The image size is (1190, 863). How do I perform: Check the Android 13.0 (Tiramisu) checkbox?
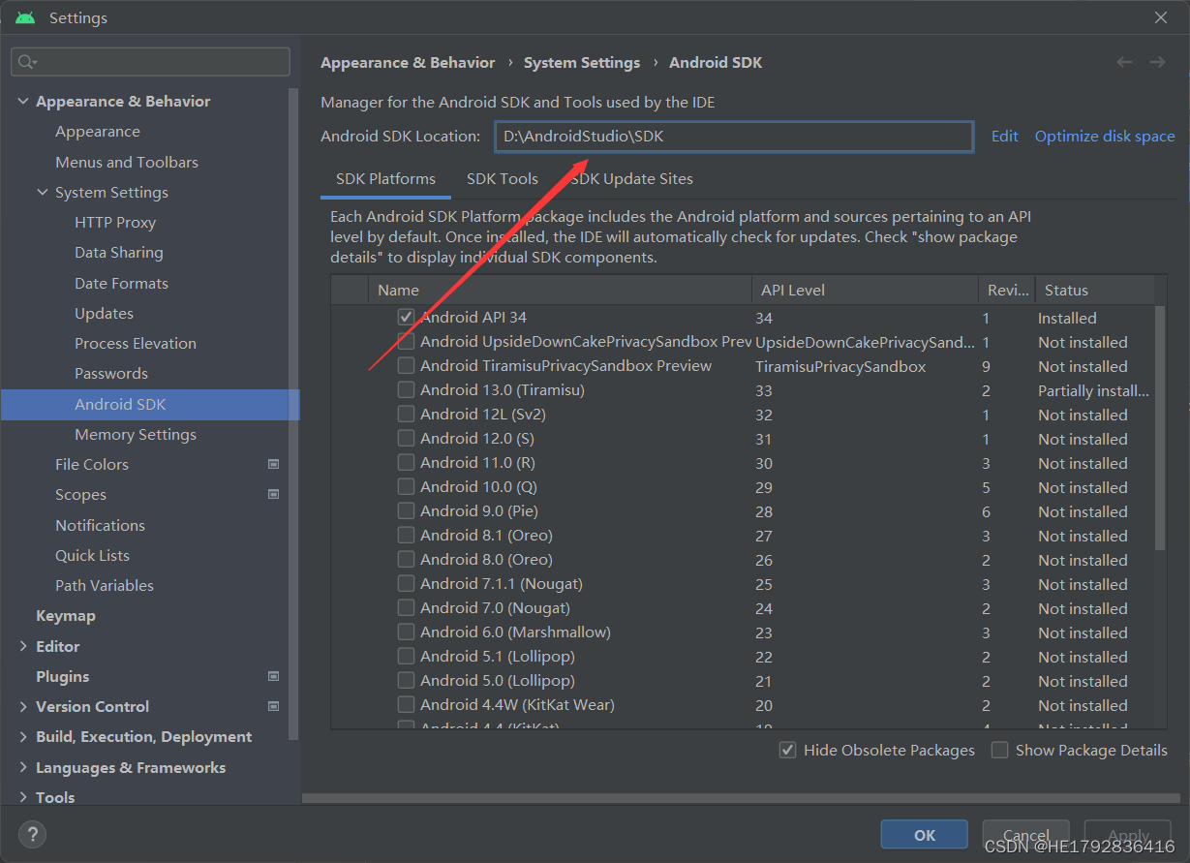(406, 389)
